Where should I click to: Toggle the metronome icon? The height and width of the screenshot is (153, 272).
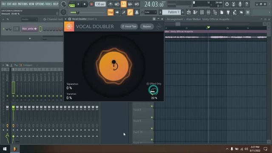point(110,4)
